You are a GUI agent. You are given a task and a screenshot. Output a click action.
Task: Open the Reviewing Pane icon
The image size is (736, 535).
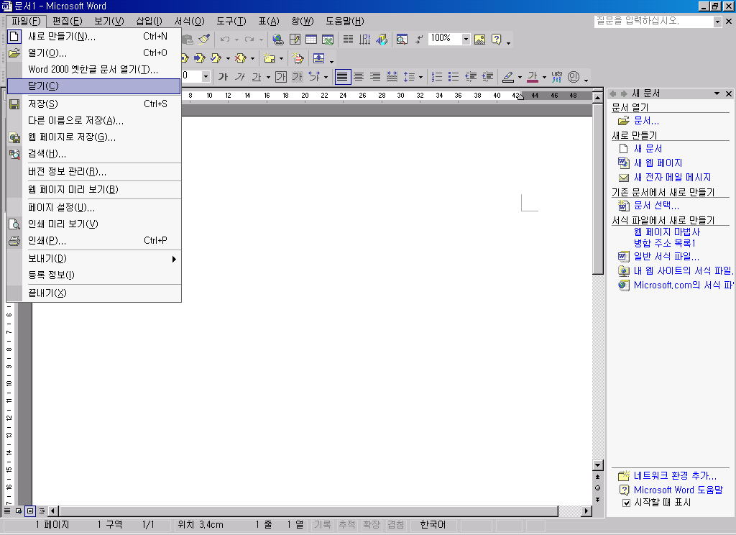pos(318,58)
